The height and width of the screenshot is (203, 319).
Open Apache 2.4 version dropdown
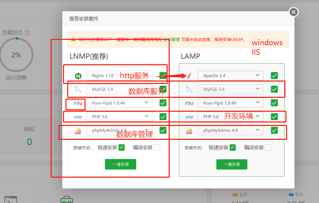(230, 76)
